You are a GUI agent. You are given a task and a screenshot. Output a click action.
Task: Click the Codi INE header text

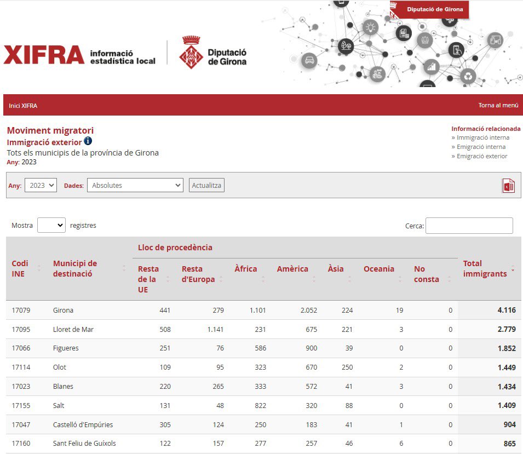[20, 268]
